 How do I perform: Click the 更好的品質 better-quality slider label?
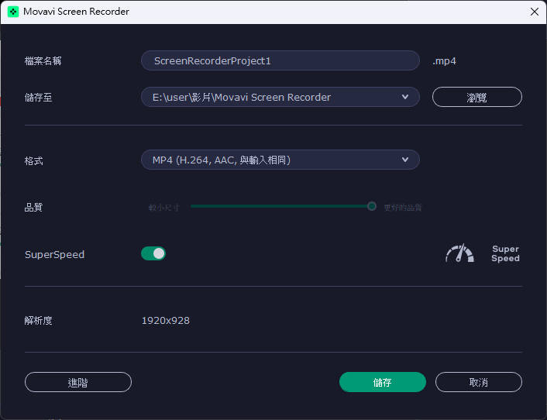[403, 208]
